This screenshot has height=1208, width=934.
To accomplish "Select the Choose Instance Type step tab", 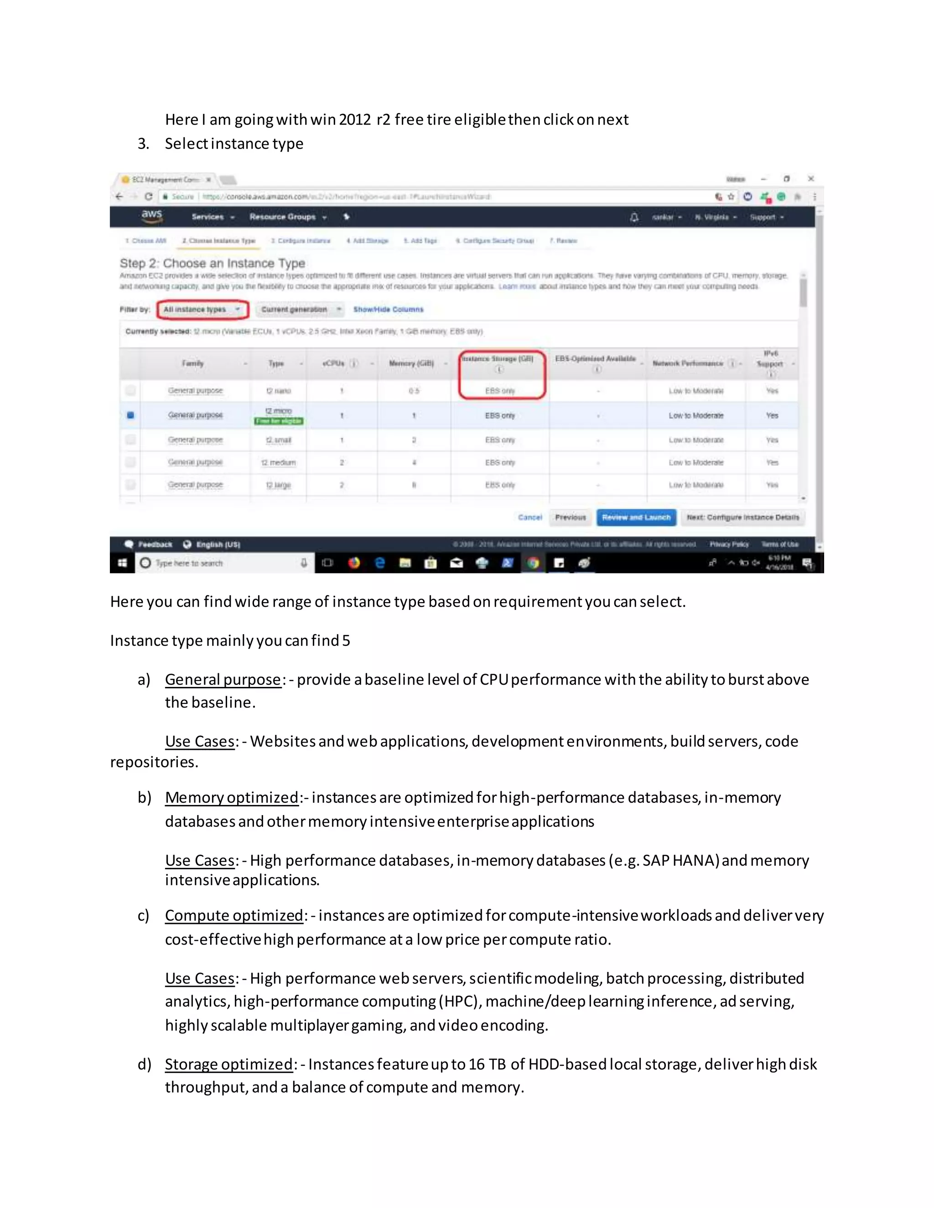I will tap(218, 241).
